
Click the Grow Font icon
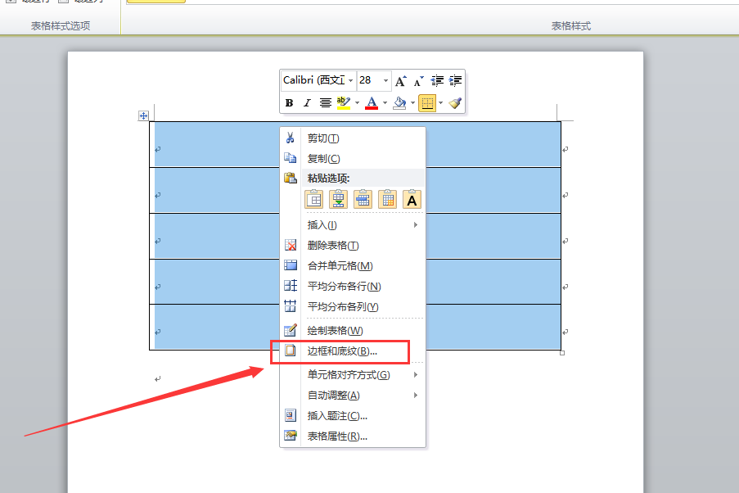click(401, 81)
